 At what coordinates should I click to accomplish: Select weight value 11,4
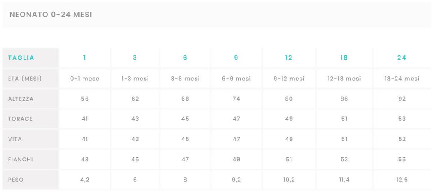tap(344, 180)
